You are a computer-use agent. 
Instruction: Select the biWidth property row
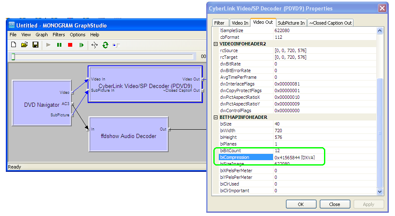(x=297, y=131)
